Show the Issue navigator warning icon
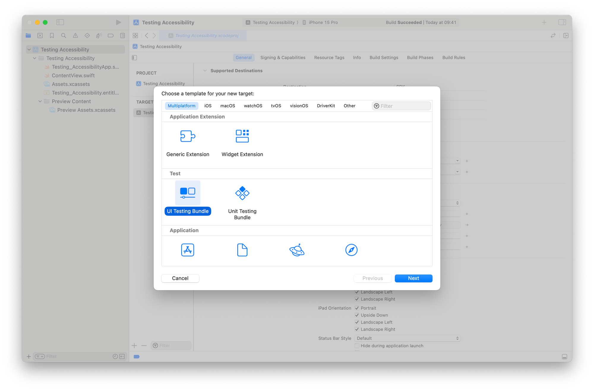 [75, 35]
